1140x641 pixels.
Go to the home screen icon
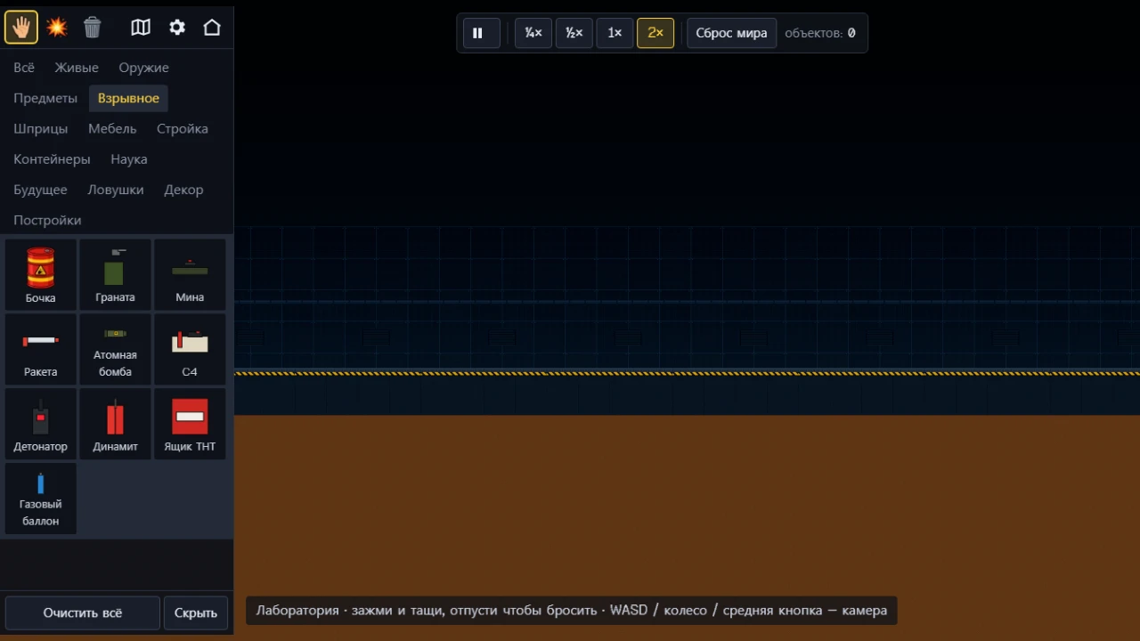pyautogui.click(x=212, y=28)
